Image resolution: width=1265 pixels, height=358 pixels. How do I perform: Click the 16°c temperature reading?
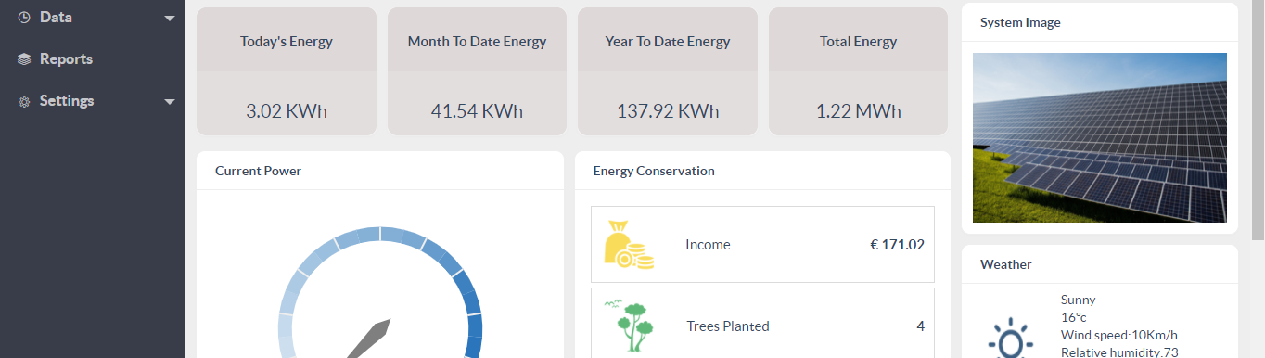1073,317
